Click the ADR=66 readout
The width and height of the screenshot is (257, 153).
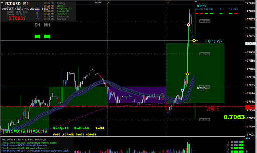click(x=68, y=135)
